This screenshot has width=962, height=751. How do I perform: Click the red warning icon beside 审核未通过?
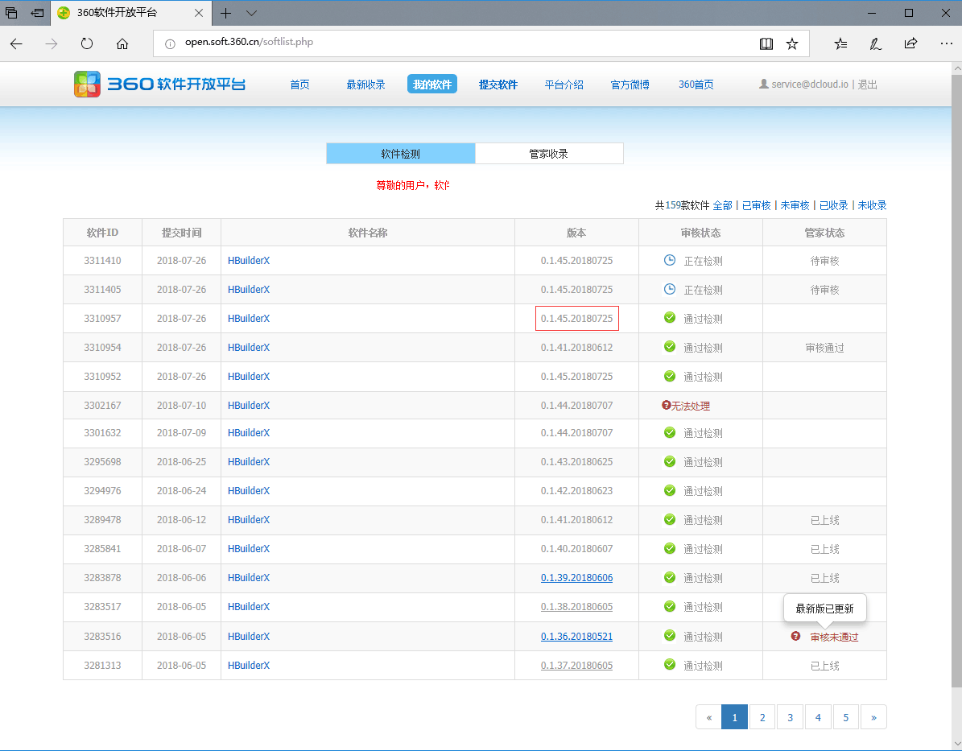(x=795, y=636)
